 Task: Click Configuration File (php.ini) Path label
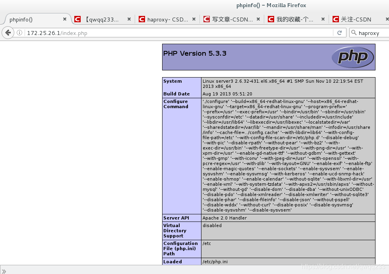pyautogui.click(x=180, y=249)
